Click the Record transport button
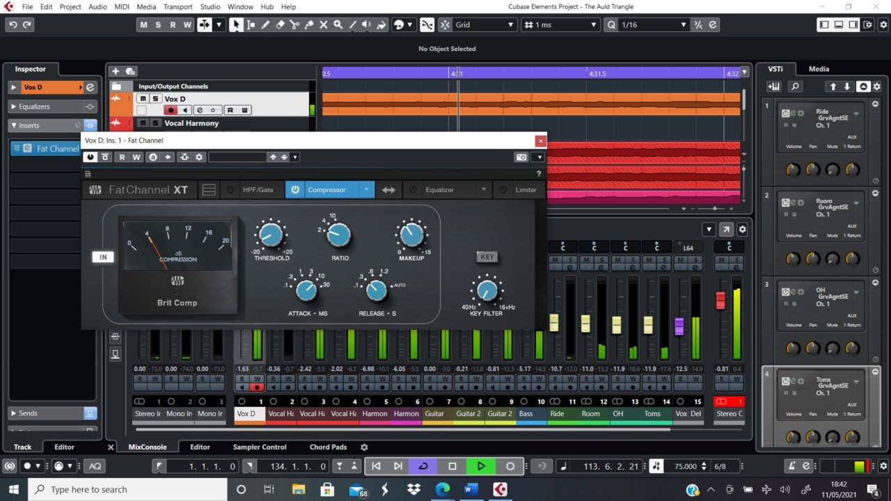This screenshot has width=891, height=501. tap(510, 466)
